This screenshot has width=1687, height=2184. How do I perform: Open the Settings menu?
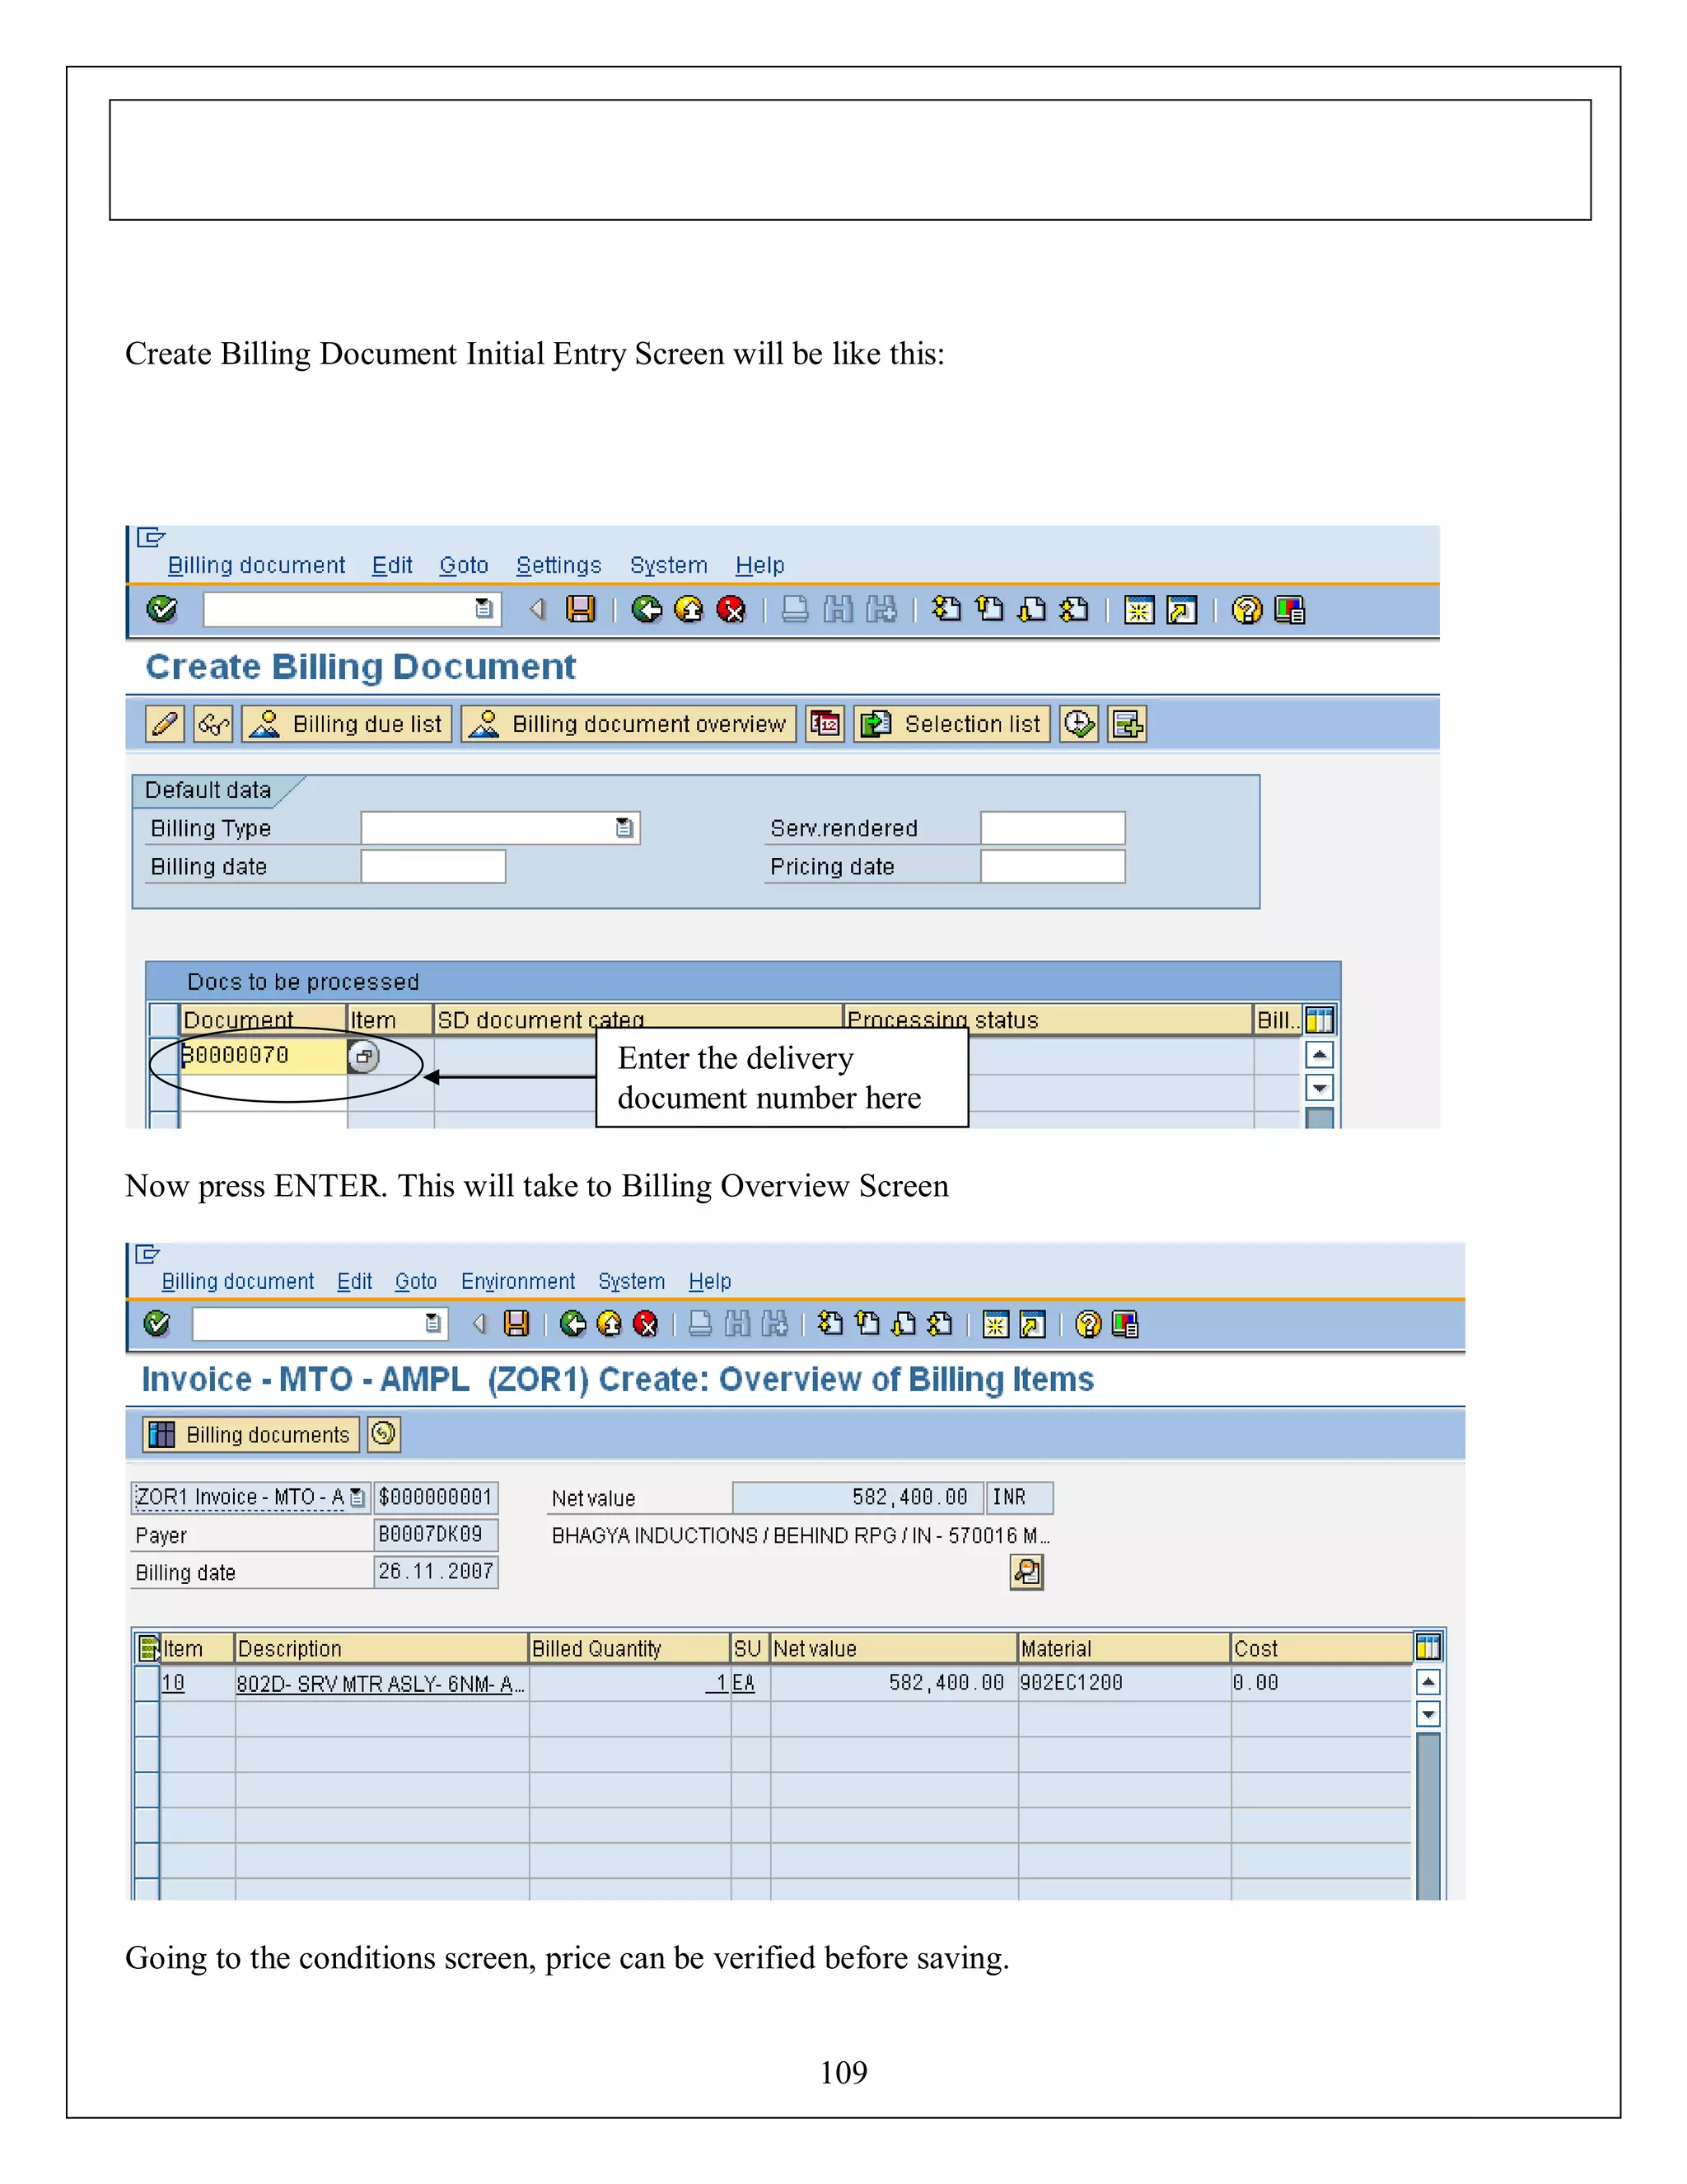coord(558,565)
